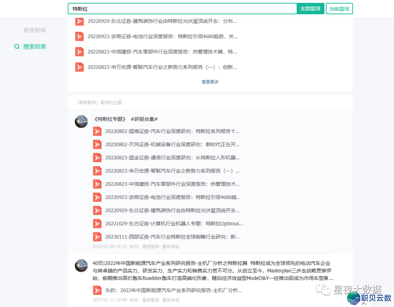Open 浙商证券 file name above 查看更多 link

click(x=163, y=37)
